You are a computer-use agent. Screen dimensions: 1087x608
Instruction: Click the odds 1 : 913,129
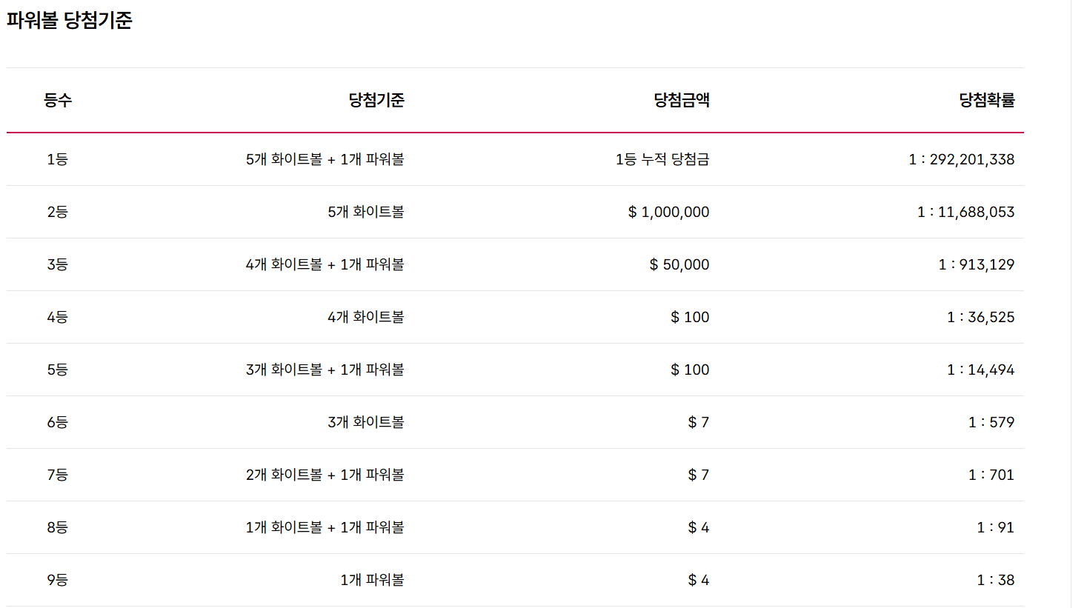(977, 264)
